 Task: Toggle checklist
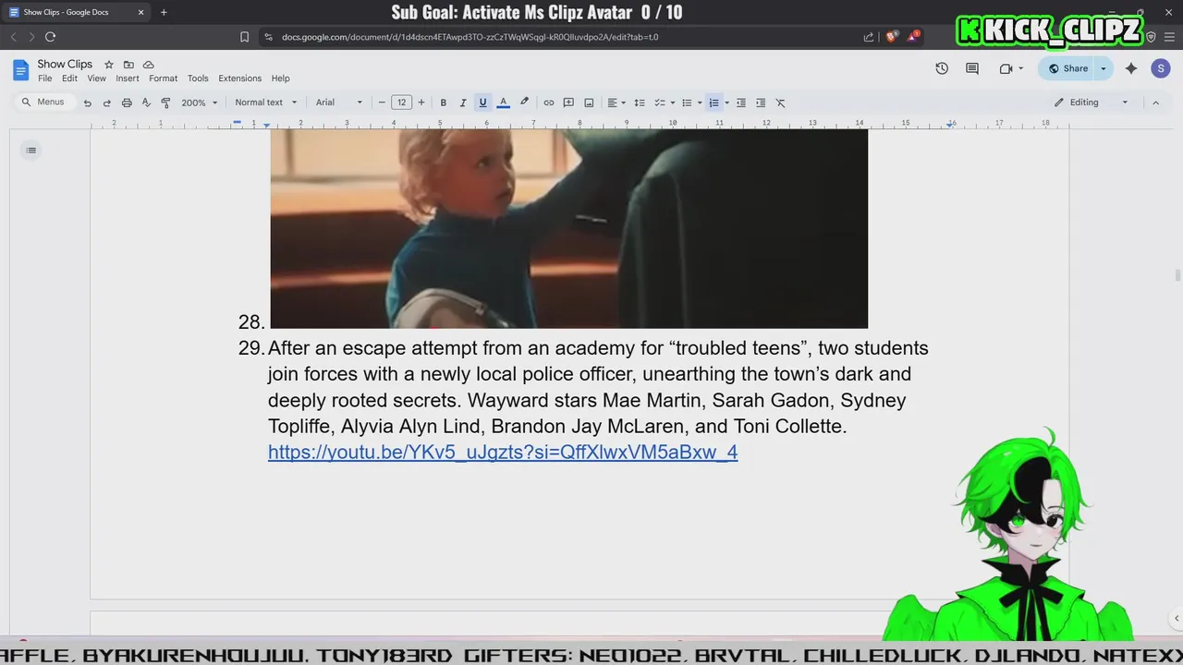[660, 103]
